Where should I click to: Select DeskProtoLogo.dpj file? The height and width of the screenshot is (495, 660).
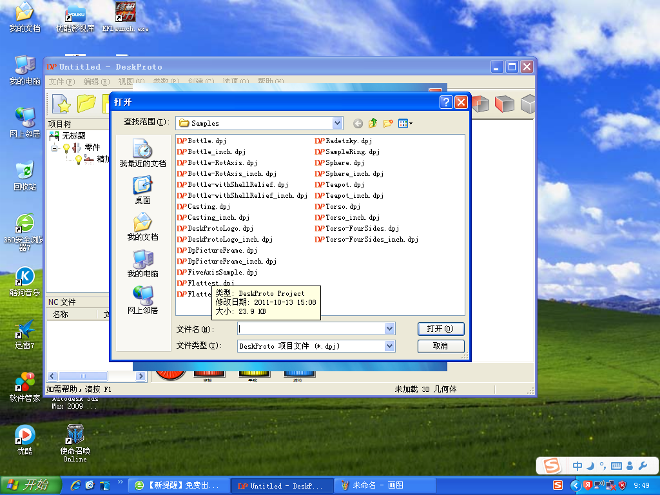pos(215,228)
